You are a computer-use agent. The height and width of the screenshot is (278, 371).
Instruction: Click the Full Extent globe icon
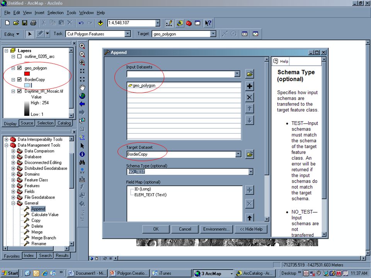point(82,96)
